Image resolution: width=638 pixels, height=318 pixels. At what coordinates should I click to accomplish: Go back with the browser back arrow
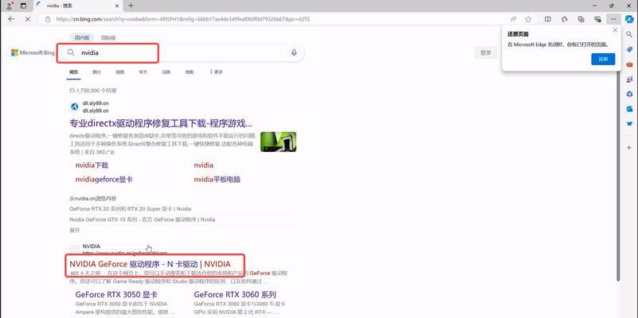click(x=11, y=19)
